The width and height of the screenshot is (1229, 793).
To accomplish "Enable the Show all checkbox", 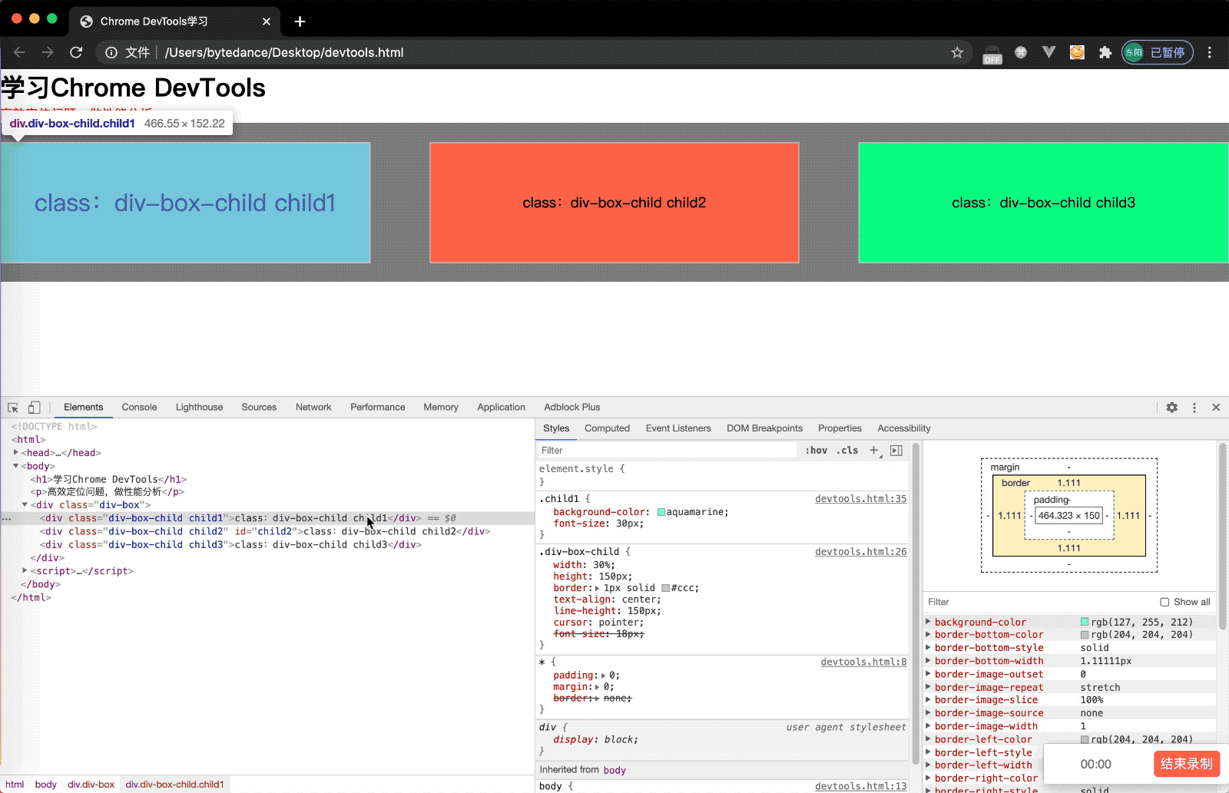I will coord(1164,602).
